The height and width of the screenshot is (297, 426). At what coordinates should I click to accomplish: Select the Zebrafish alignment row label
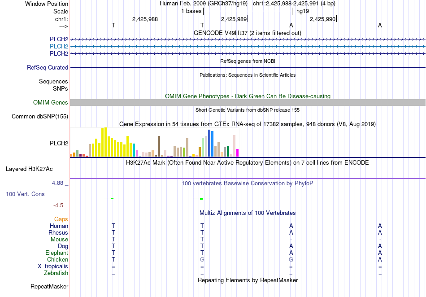pyautogui.click(x=56, y=273)
